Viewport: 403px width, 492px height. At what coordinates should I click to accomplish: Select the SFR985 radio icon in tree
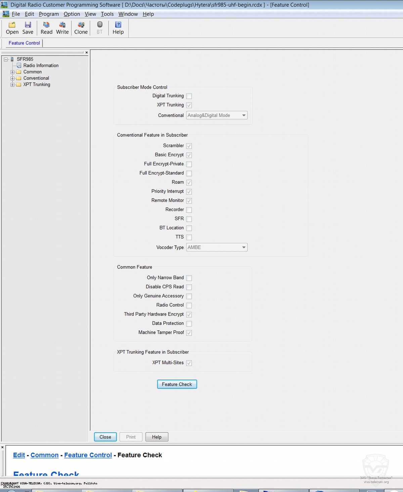tap(12, 59)
